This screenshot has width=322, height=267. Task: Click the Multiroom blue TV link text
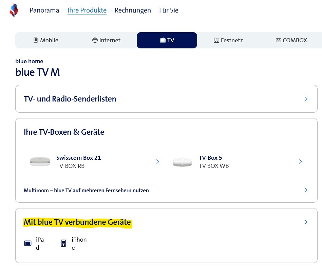(x=86, y=190)
